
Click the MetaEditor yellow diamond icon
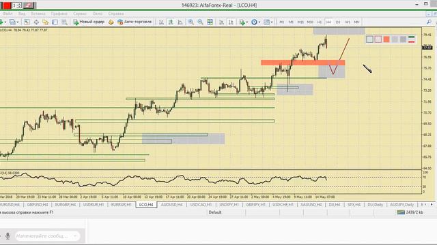coord(111,22)
